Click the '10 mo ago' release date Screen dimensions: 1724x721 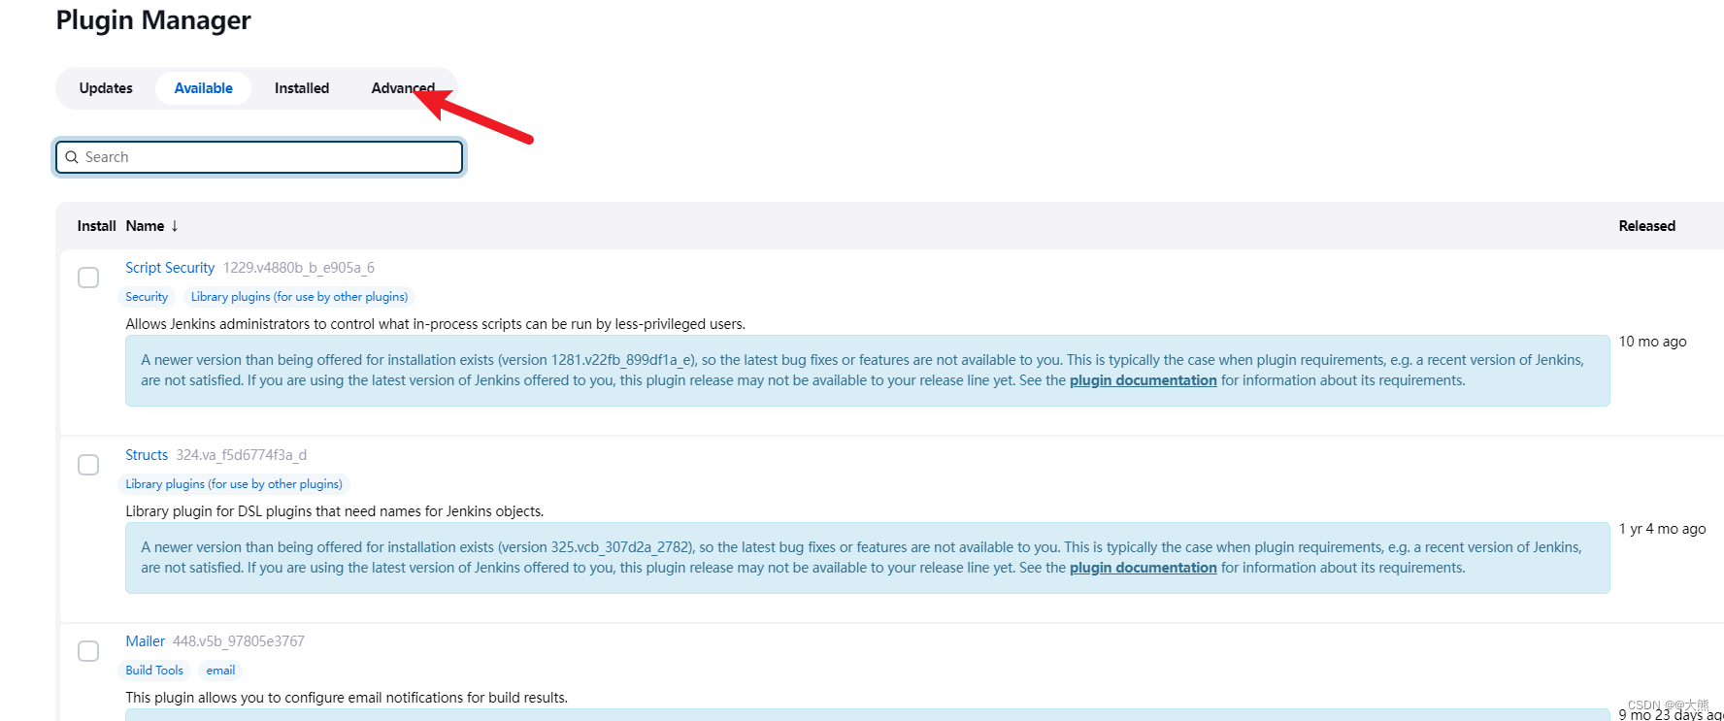[x=1652, y=342]
